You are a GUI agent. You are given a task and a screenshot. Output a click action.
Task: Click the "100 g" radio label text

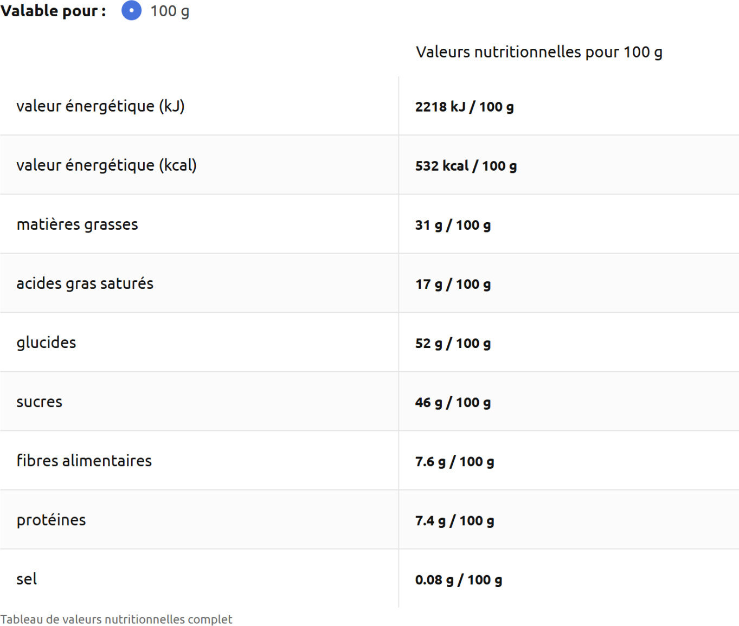(x=169, y=11)
